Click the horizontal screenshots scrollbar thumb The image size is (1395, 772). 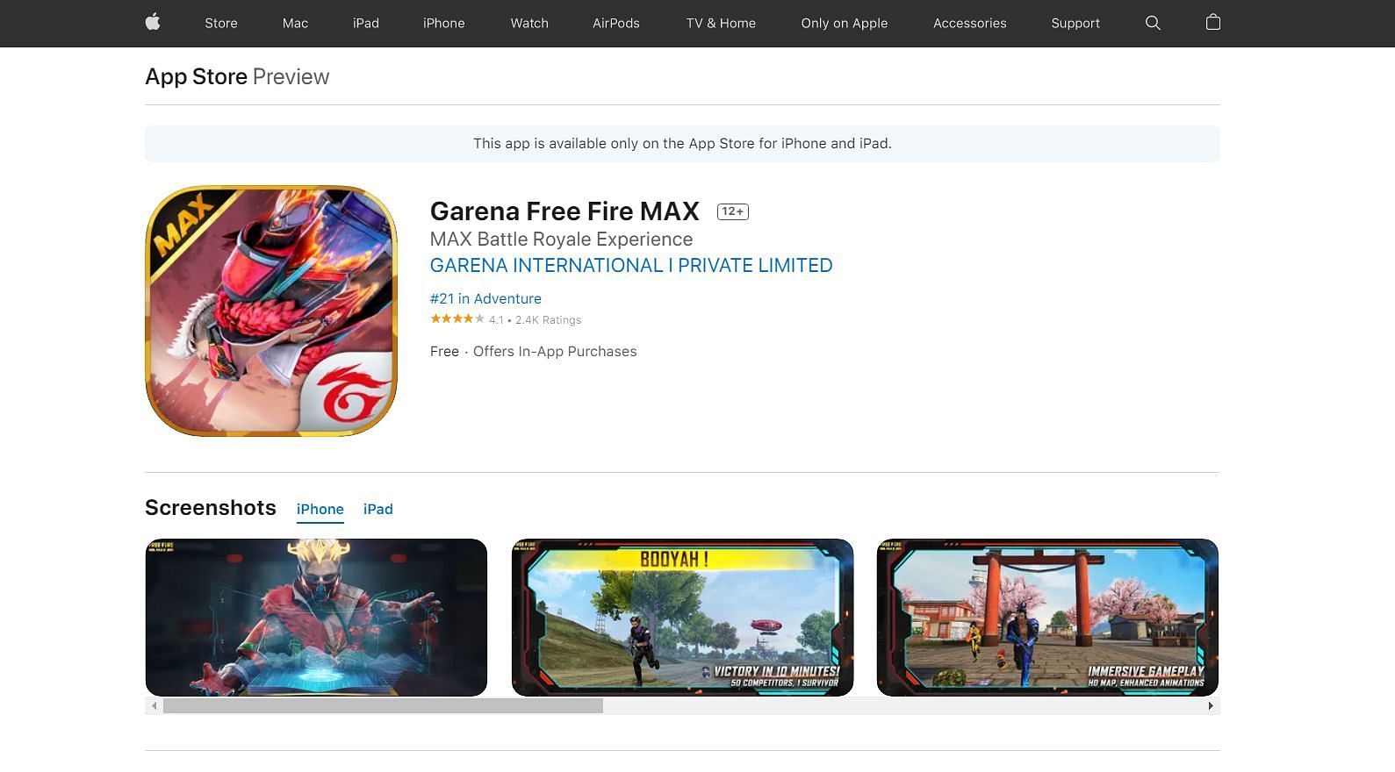383,705
